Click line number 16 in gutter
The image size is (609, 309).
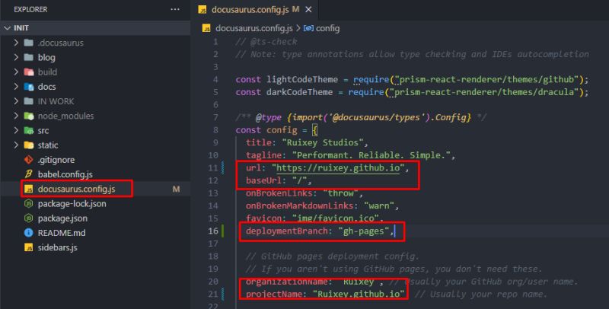point(213,231)
